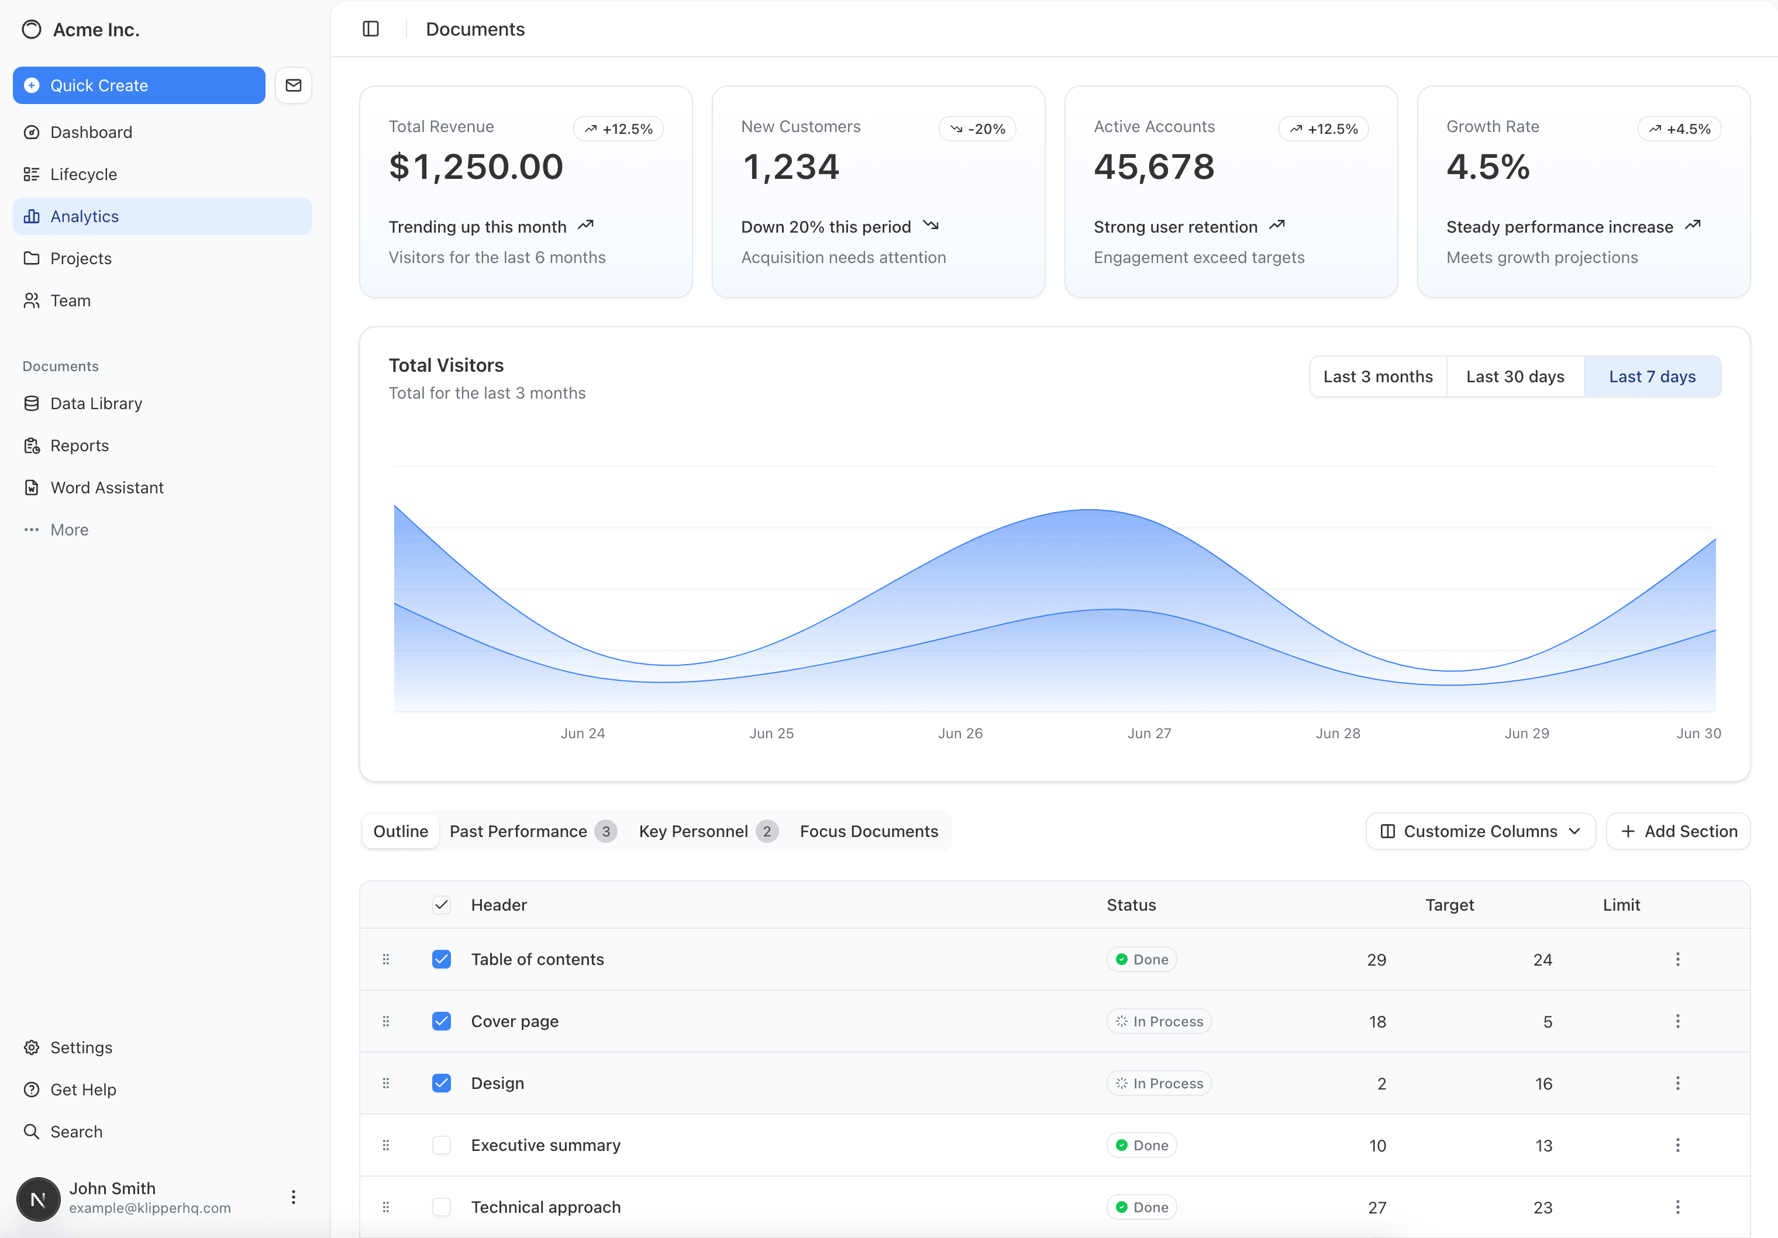Viewport: 1778px width, 1238px height.
Task: Toggle the select-all Header checkbox
Action: point(442,904)
